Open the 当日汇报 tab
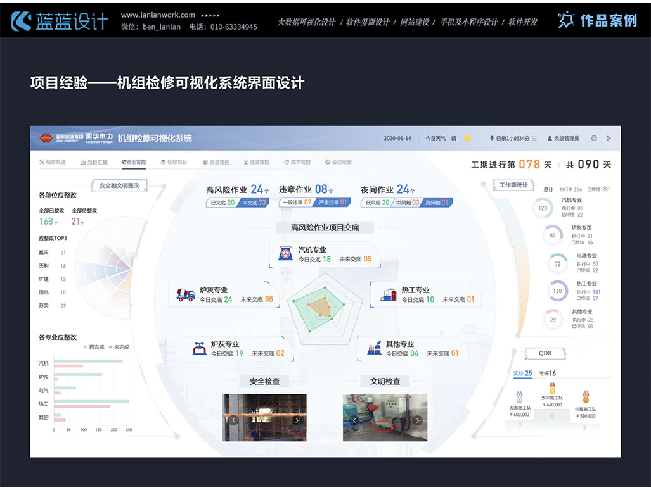Image resolution: width=651 pixels, height=490 pixels. [94, 162]
